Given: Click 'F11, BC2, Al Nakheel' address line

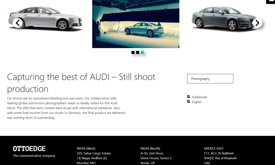Looking at the screenshot, I should 219,153.
